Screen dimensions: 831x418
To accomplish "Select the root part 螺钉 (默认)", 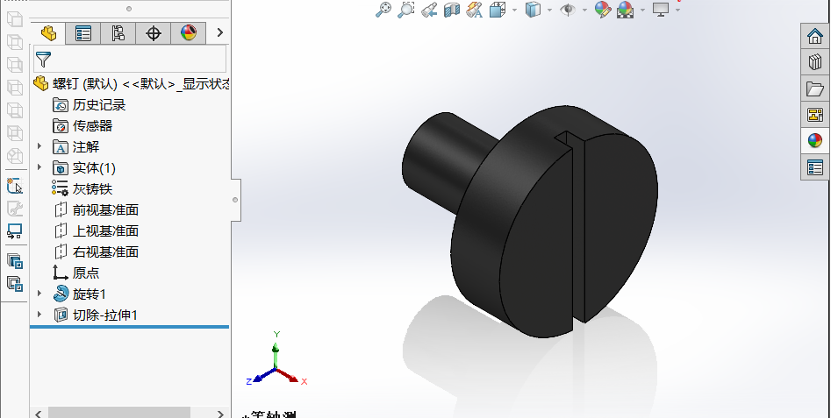I will [132, 83].
